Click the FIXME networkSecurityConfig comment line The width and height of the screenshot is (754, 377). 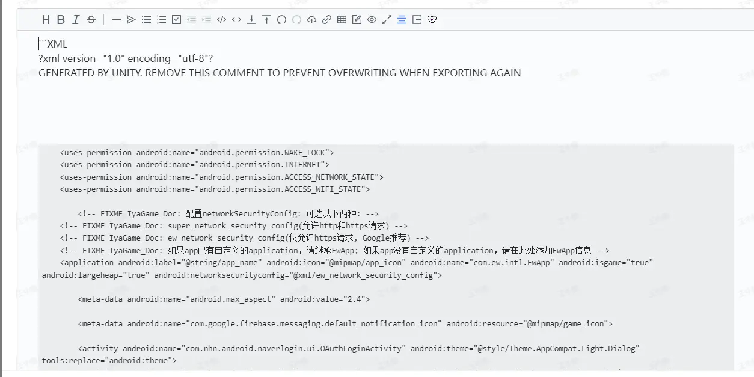click(228, 214)
